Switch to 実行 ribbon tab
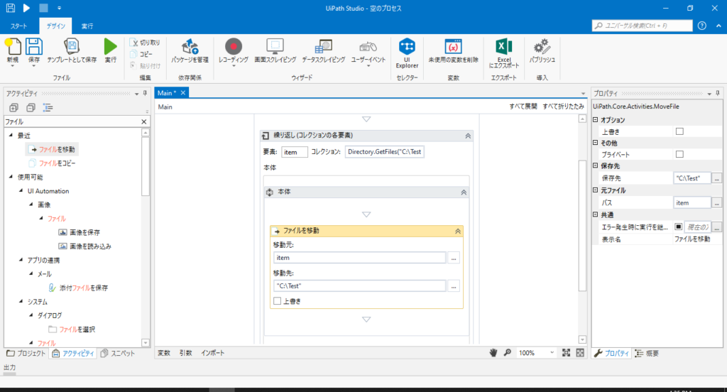This screenshot has width=727, height=392. click(87, 26)
